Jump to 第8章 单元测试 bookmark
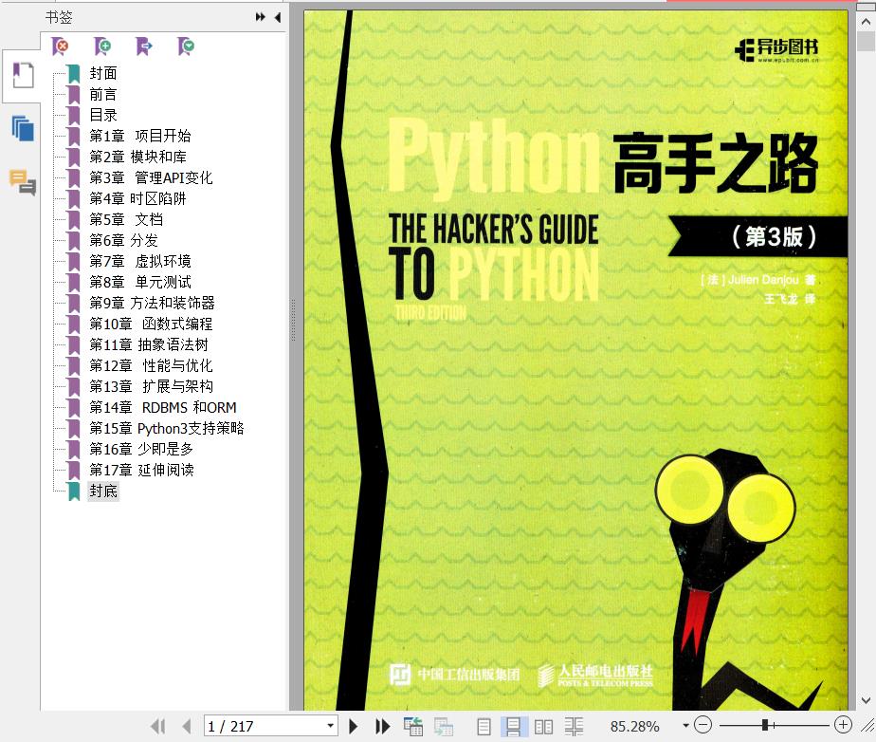The width and height of the screenshot is (876, 742). tap(140, 282)
